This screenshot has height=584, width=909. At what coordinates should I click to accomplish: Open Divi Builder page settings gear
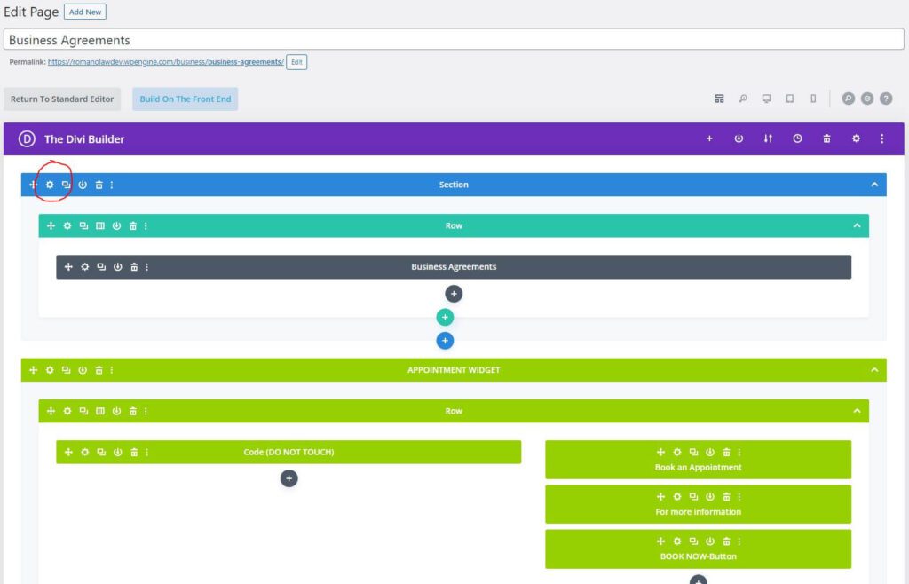pos(857,139)
